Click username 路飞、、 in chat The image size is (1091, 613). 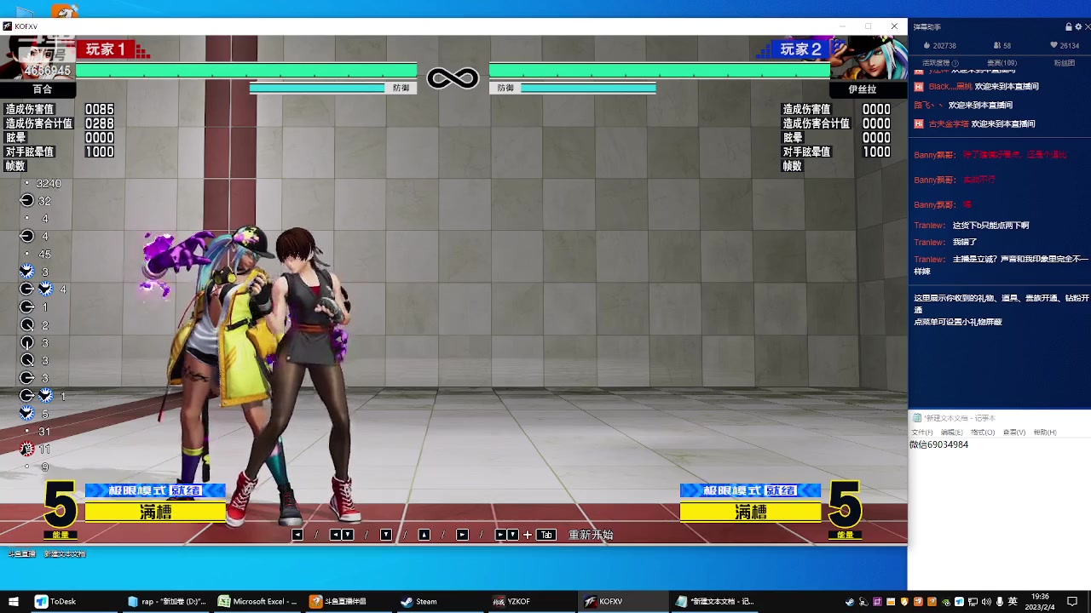pyautogui.click(x=929, y=106)
